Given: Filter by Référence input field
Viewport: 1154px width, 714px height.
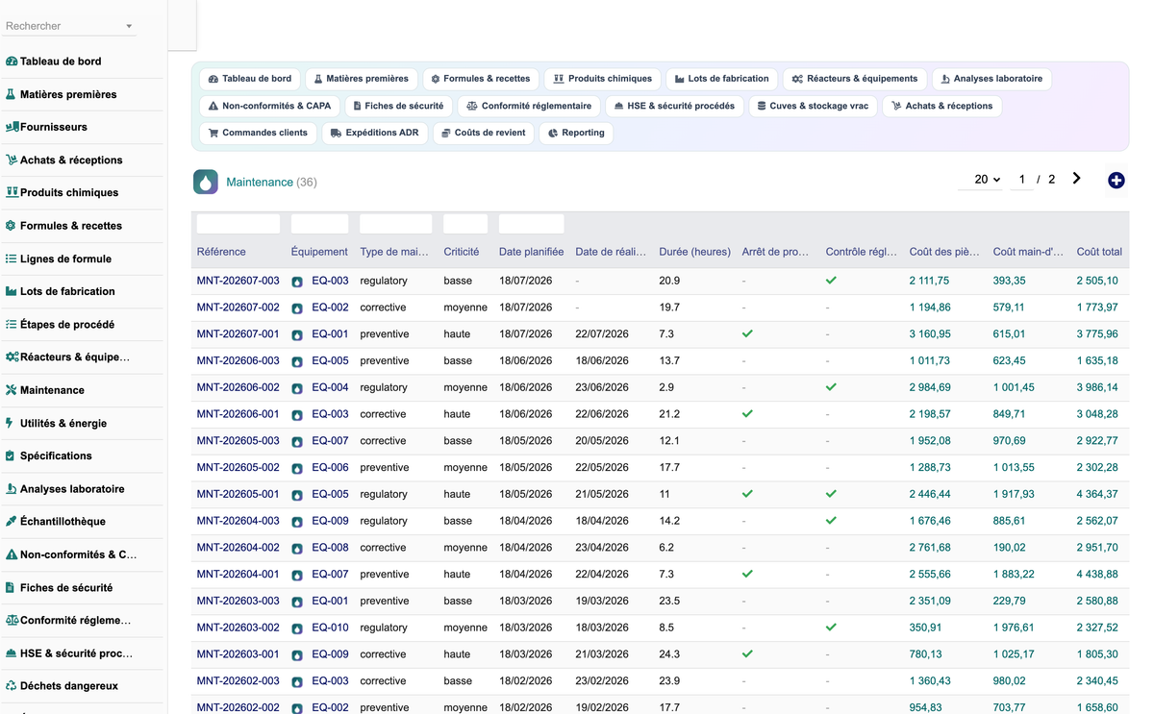Looking at the screenshot, I should coord(238,224).
